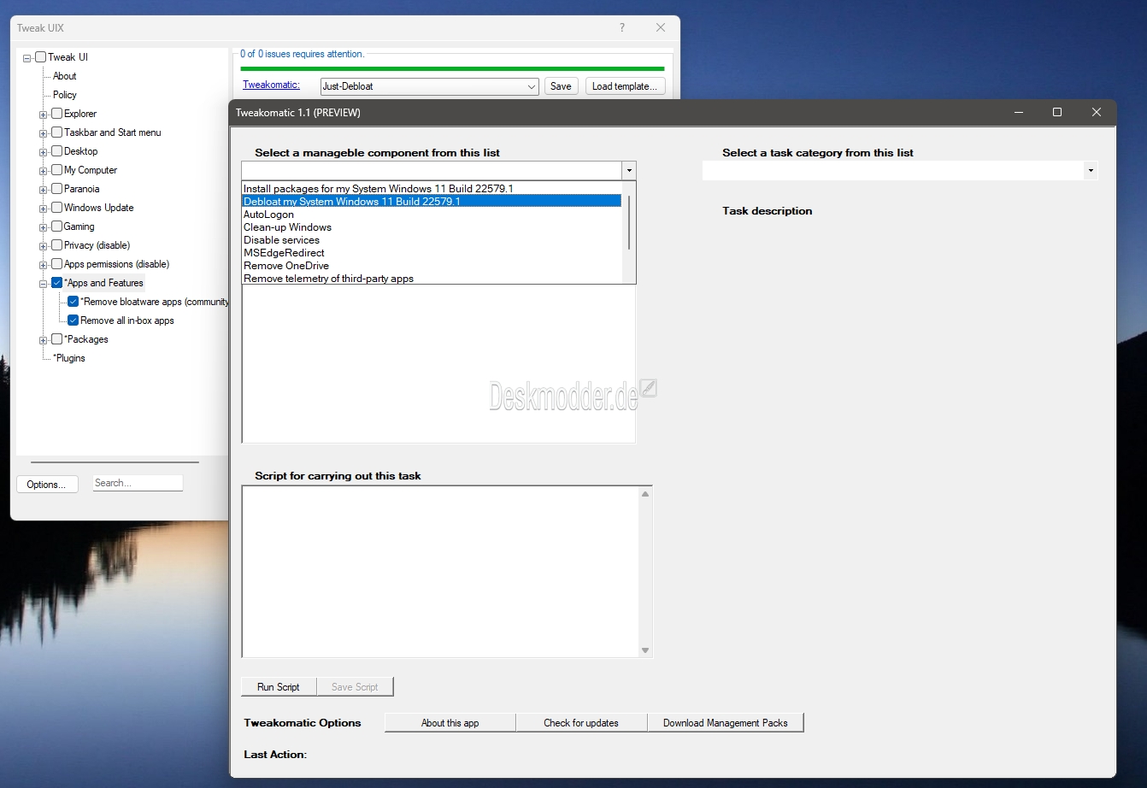Check the Packages checkbox

56,339
